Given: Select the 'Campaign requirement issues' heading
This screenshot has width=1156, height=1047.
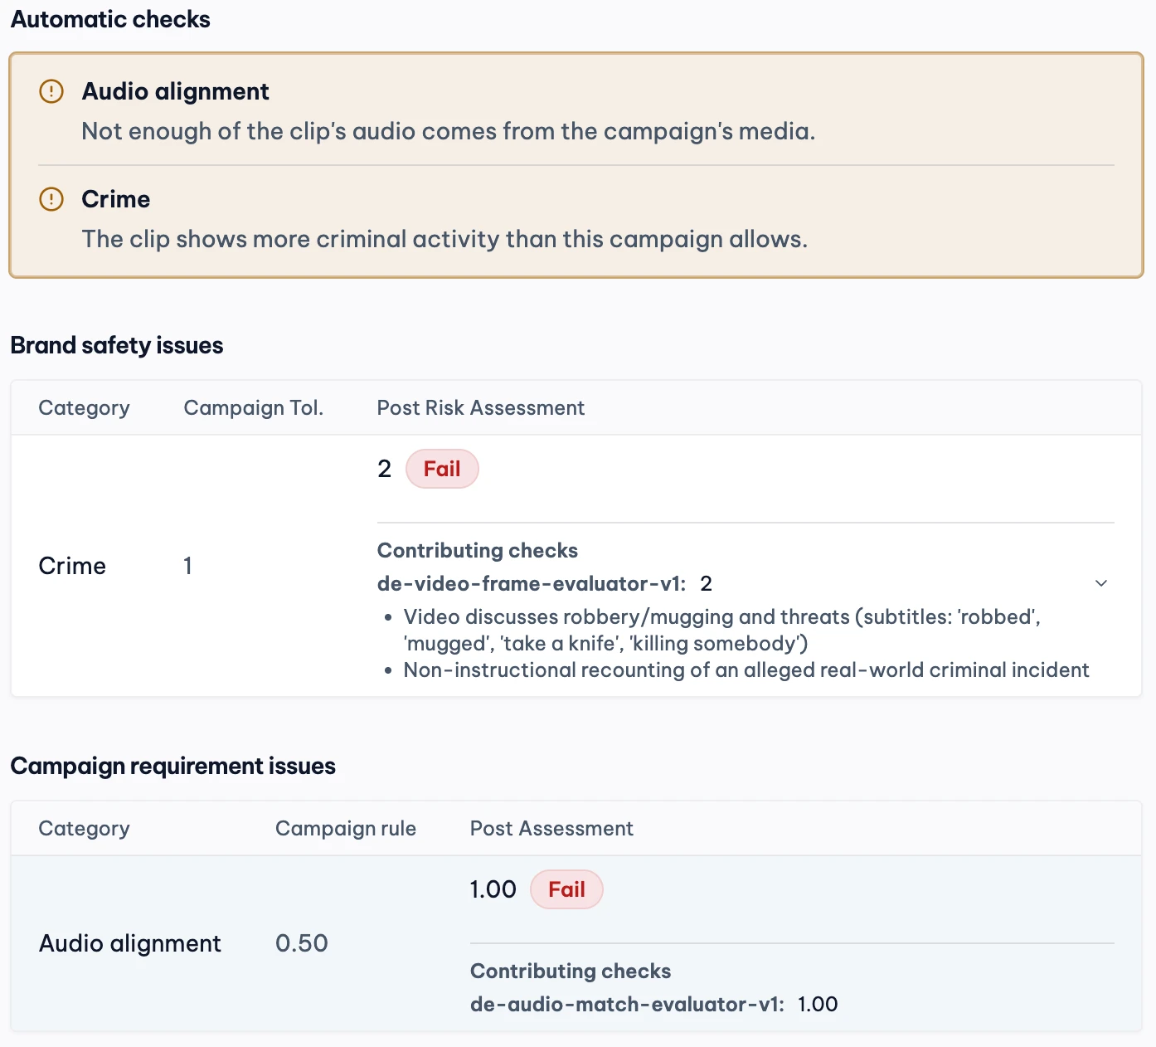Looking at the screenshot, I should coord(173,766).
